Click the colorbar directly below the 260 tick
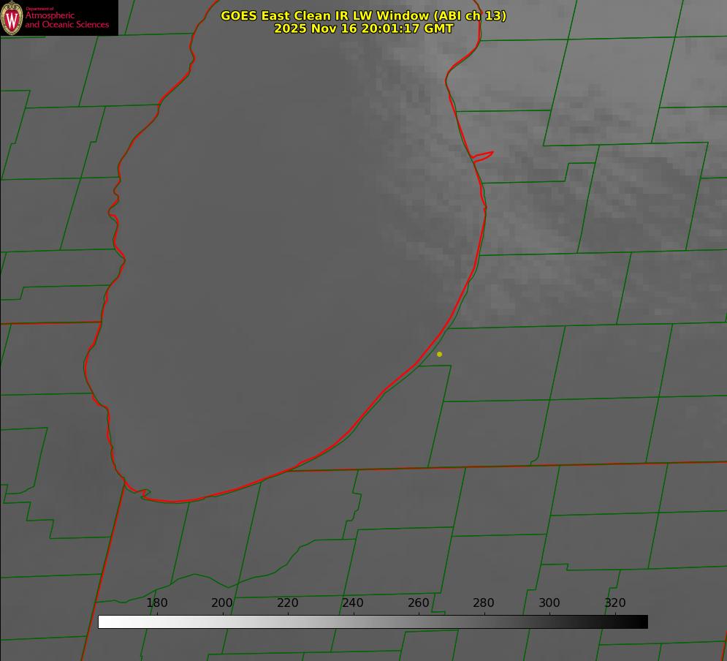727x661 pixels. 419,622
